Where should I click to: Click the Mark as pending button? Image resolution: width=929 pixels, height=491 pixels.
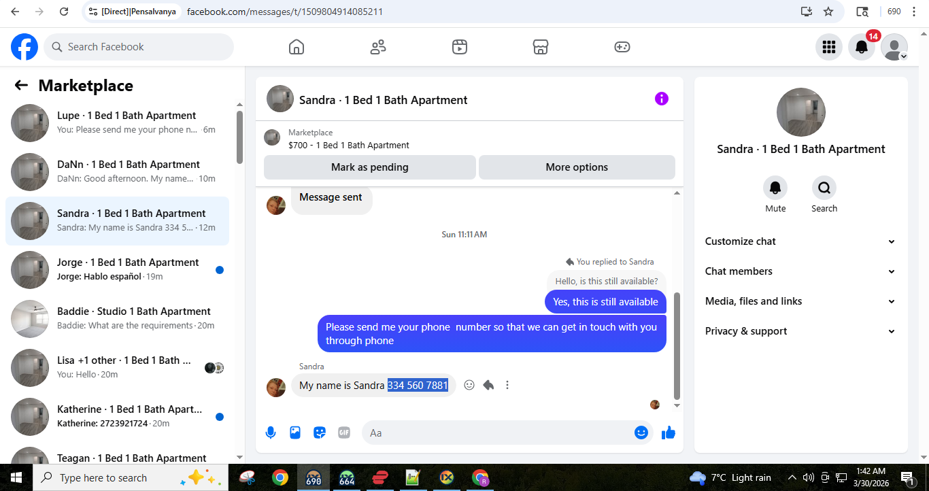click(370, 167)
